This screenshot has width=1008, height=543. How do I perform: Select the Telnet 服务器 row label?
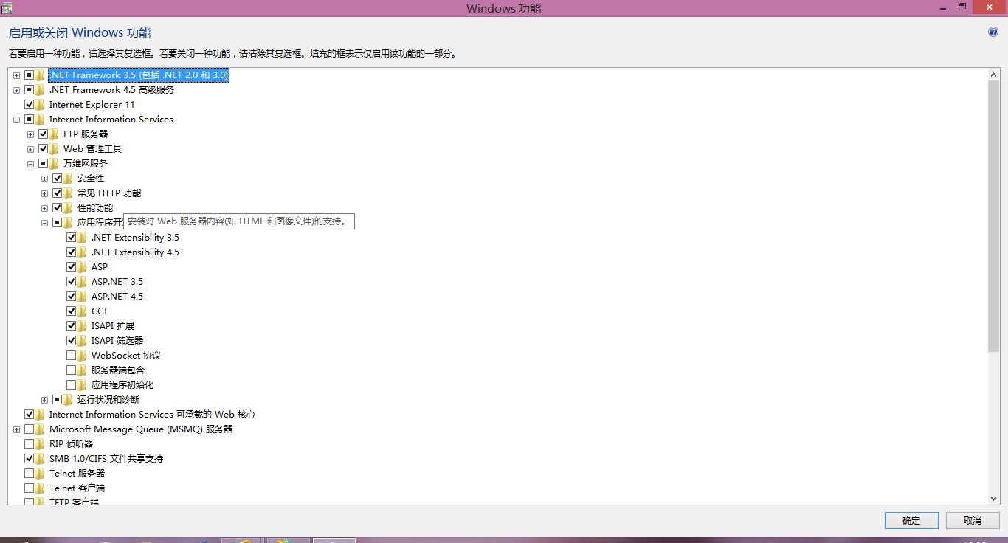pos(77,473)
